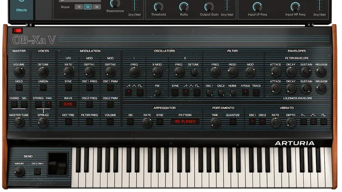The image size is (342, 192).
Task: Click the Input HP Freq knob
Action: point(295,7)
